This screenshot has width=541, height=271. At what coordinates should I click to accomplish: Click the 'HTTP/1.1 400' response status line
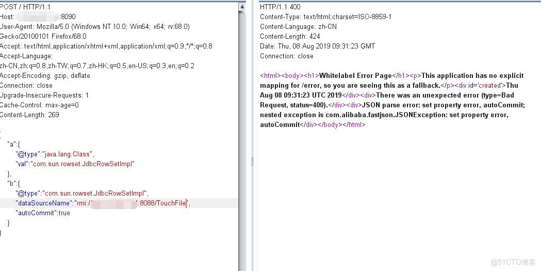point(280,7)
